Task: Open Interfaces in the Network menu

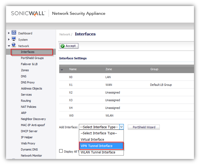Action: (28, 52)
